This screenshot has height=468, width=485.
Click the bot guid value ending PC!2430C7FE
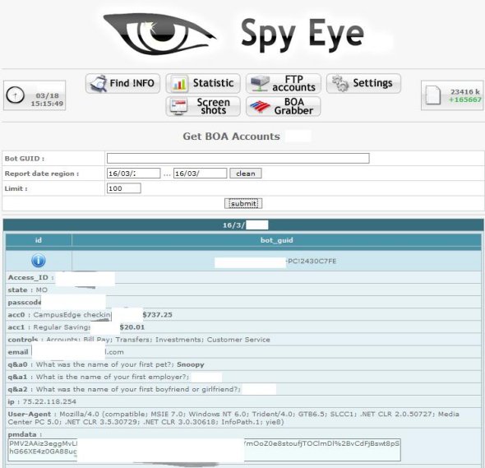coord(312,262)
